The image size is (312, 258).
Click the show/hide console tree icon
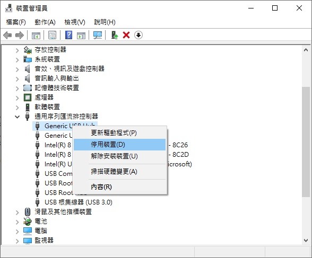tap(36, 35)
